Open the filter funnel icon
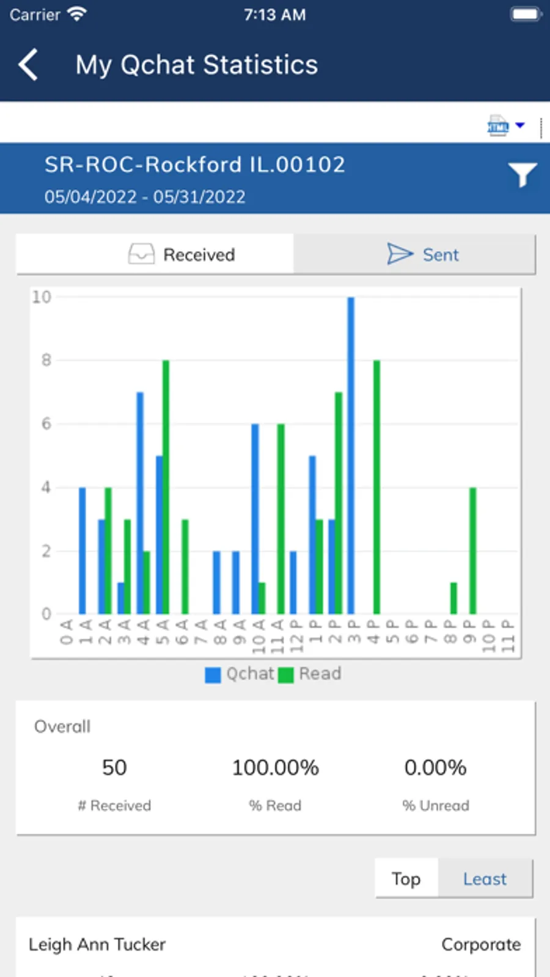The height and width of the screenshot is (977, 550). (522, 175)
